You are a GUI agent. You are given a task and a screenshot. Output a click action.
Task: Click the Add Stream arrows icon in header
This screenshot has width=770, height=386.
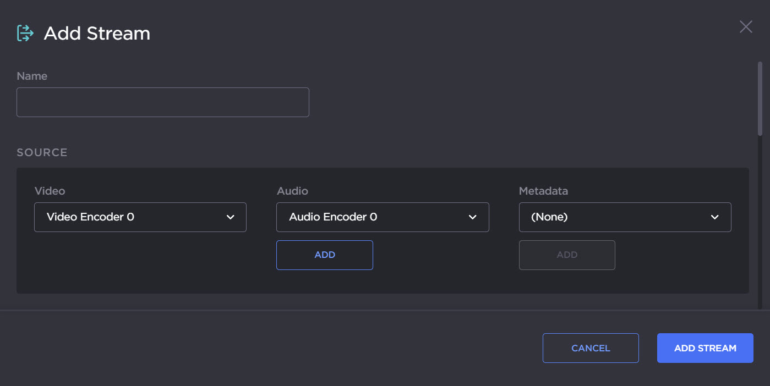tap(25, 33)
